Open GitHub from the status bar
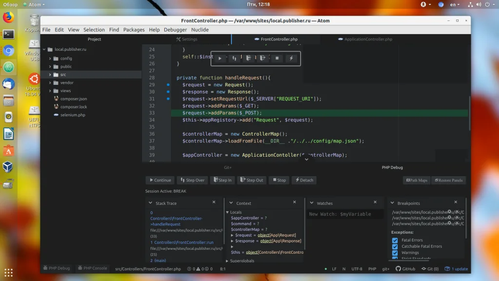 405,269
